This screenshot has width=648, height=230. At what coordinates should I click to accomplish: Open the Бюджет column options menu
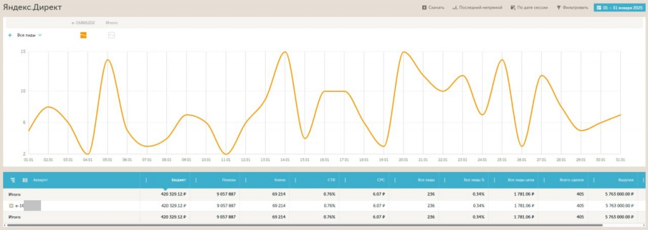[x=146, y=180]
